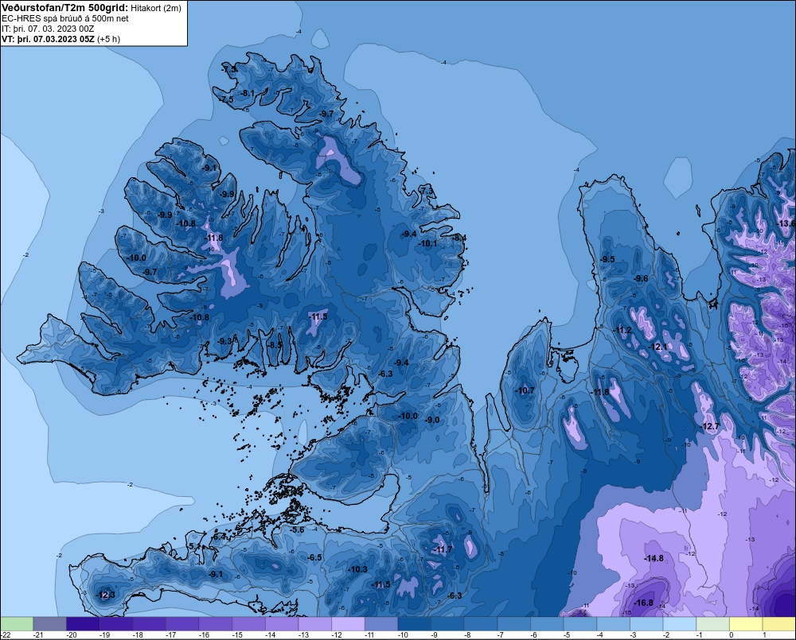Choose the light blue swatch between -3 and -2
This screenshot has height=640, width=796.
646,624
